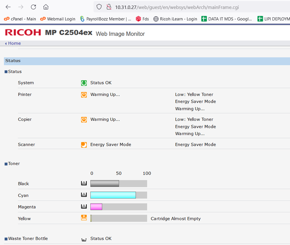Click Printer's 'Low: Yellow Toner' alert
The image size is (290, 245).
point(194,94)
